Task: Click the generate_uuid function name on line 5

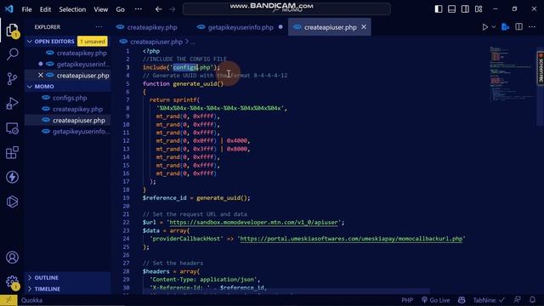Action: pos(195,83)
